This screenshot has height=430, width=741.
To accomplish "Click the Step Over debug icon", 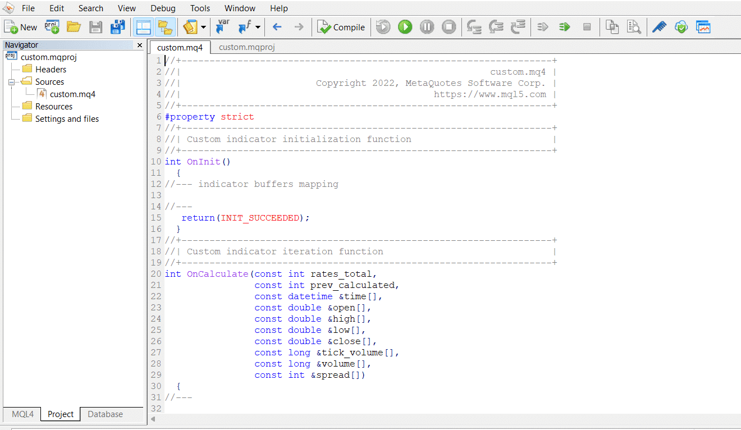I will [496, 27].
